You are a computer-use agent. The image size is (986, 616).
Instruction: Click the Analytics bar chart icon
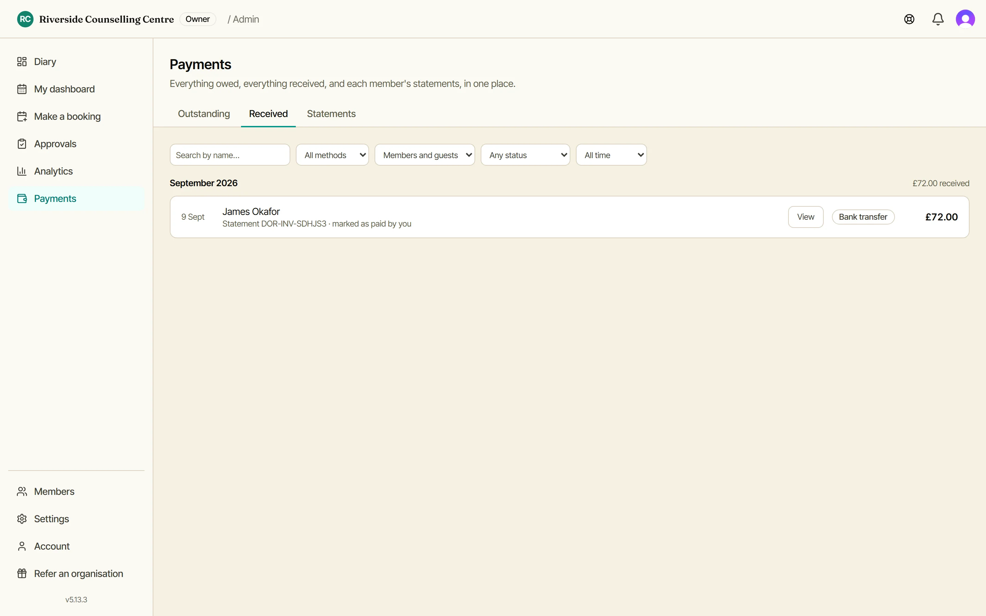point(22,171)
